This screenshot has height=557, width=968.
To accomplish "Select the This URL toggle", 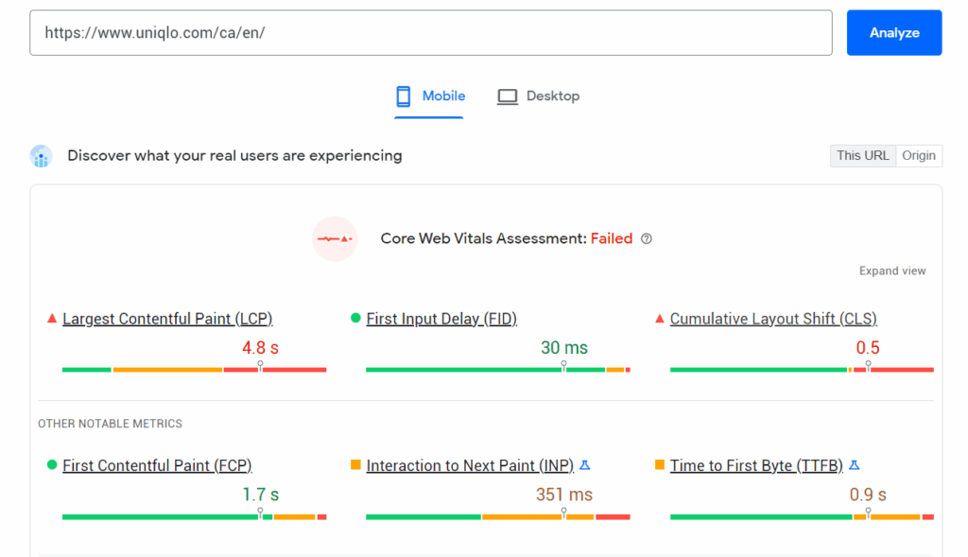I will click(x=862, y=156).
